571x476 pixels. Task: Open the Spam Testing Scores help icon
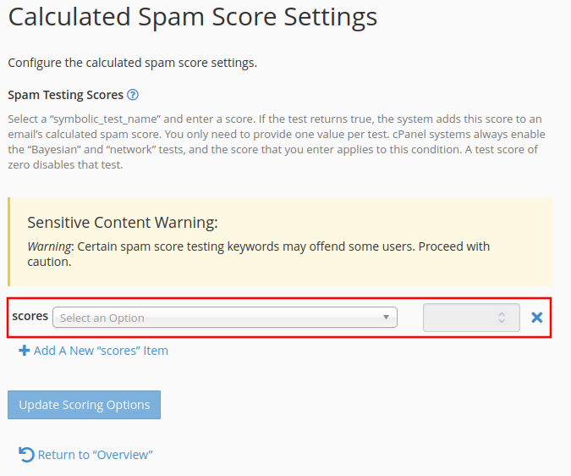tap(133, 95)
